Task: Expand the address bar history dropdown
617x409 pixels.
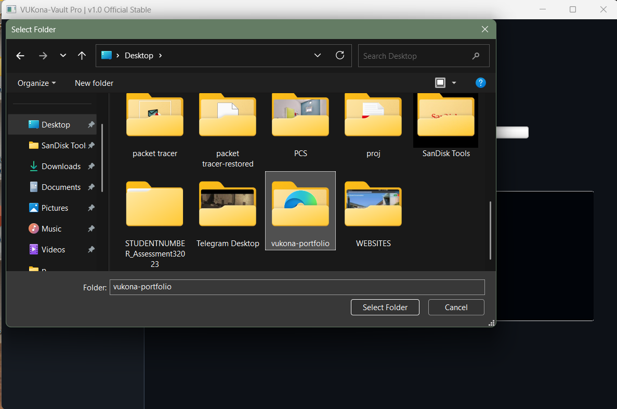Action: click(x=317, y=55)
